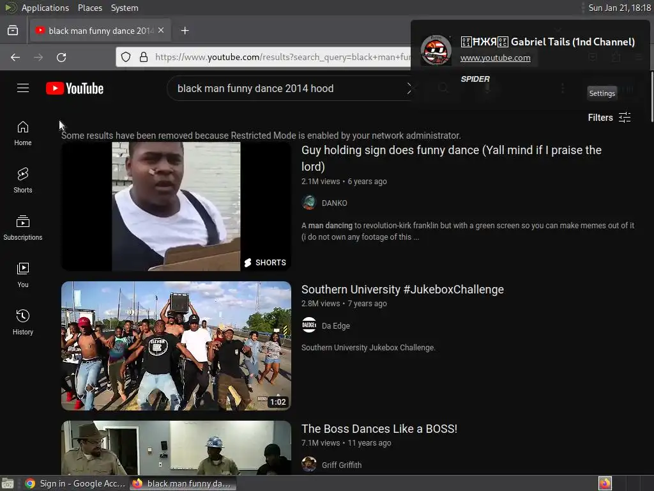Viewport: 654px width, 491px height.
Task: Open History in the sidebar
Action: tap(23, 322)
